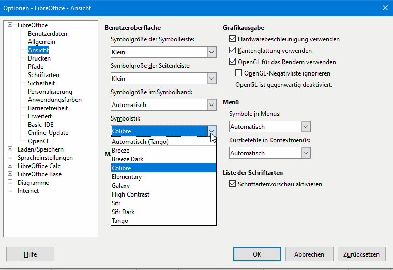Select Basic-IDE in the tree
The image size is (393, 270).
click(x=40, y=125)
